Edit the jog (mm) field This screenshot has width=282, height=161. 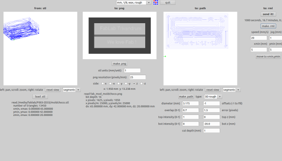[275, 38]
